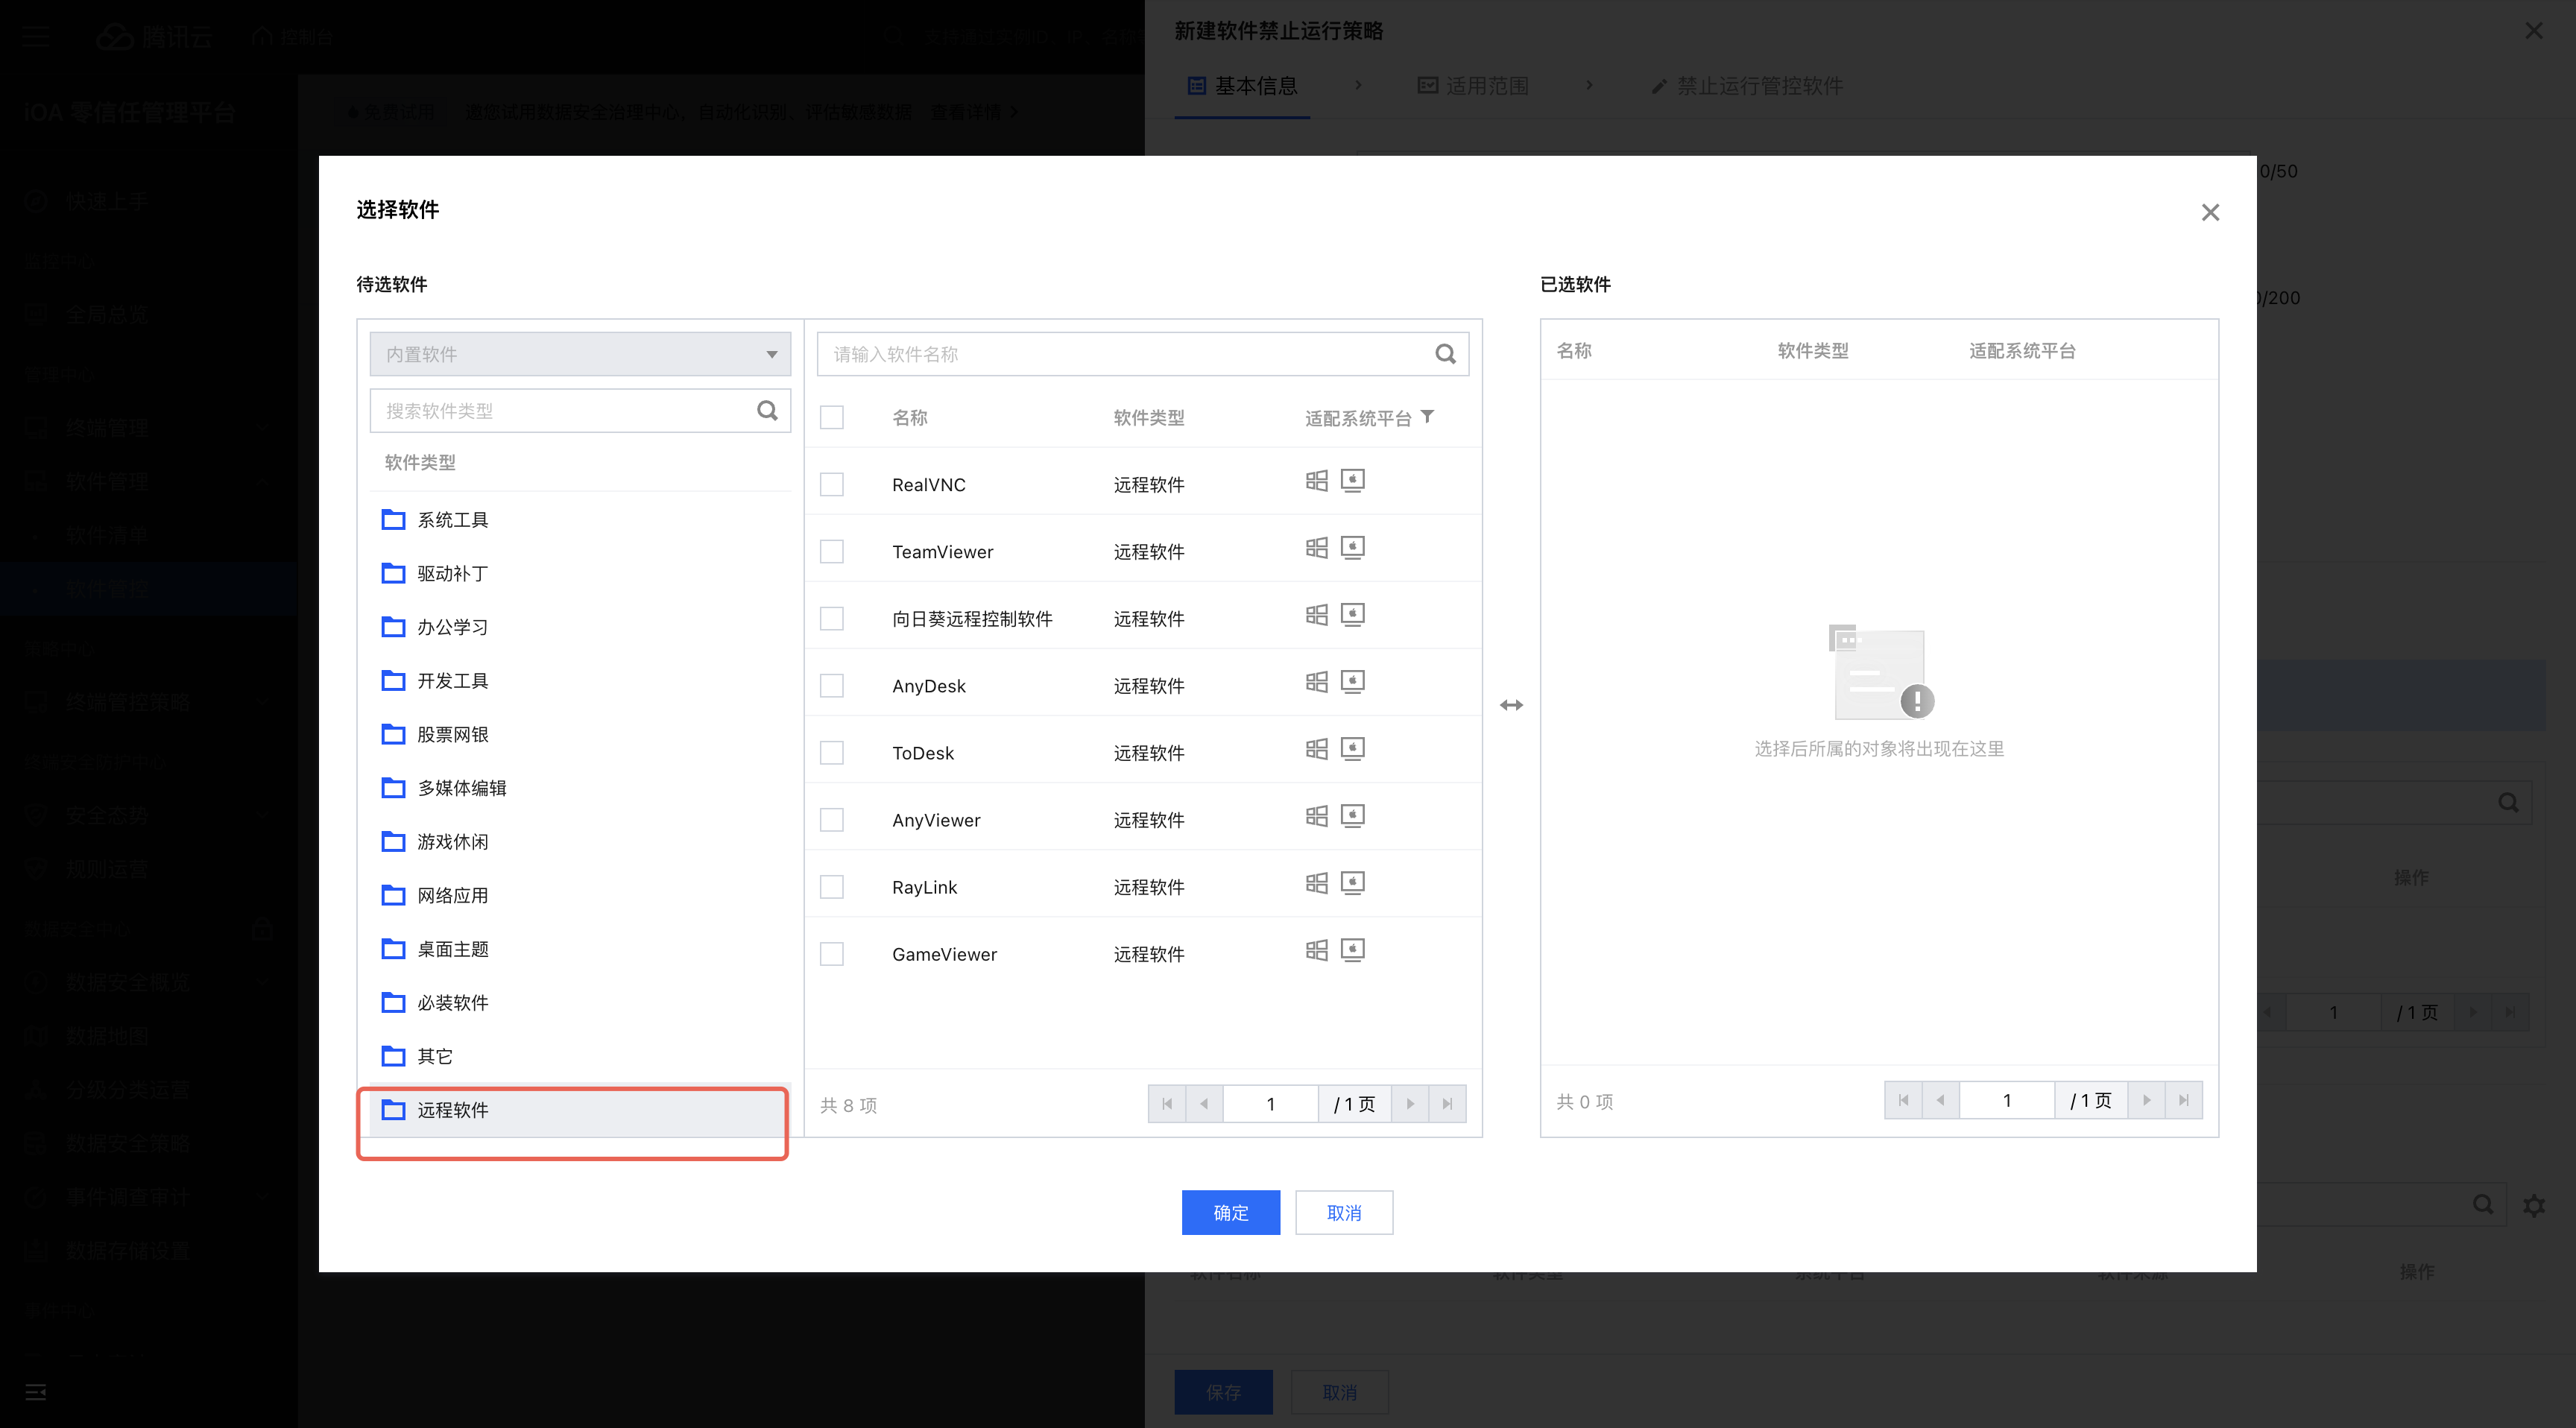Viewport: 2576px width, 1428px height.
Task: Select the 远程软件 category
Action: point(452,1110)
